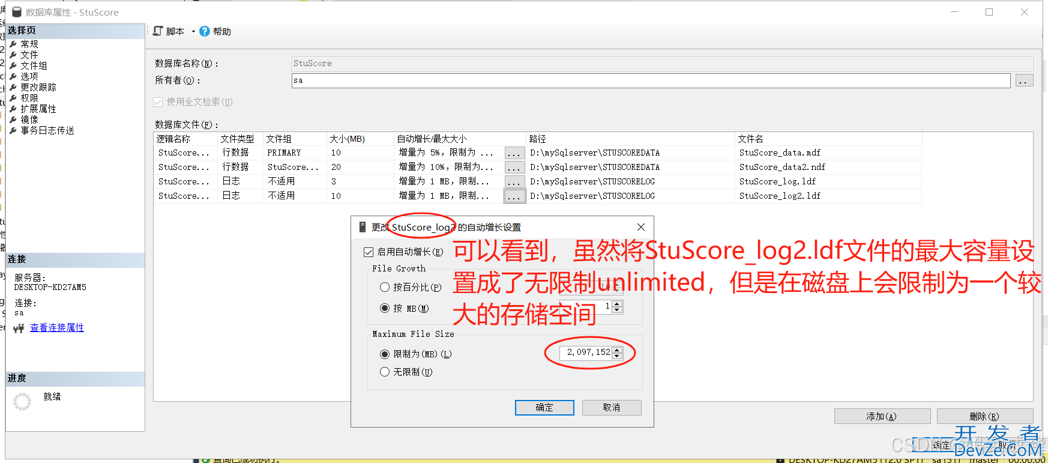Select 按百分比 growth radio button
Screen dimensions: 1048x463
pyautogui.click(x=385, y=287)
